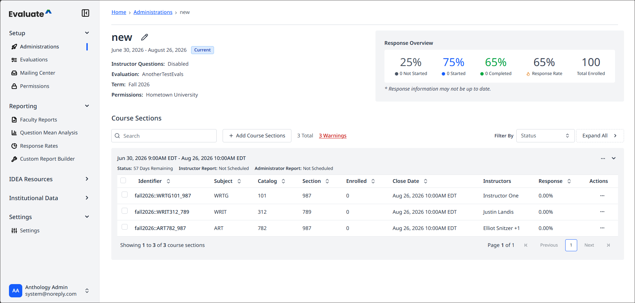Collapse the Reporting section

[x=87, y=106]
